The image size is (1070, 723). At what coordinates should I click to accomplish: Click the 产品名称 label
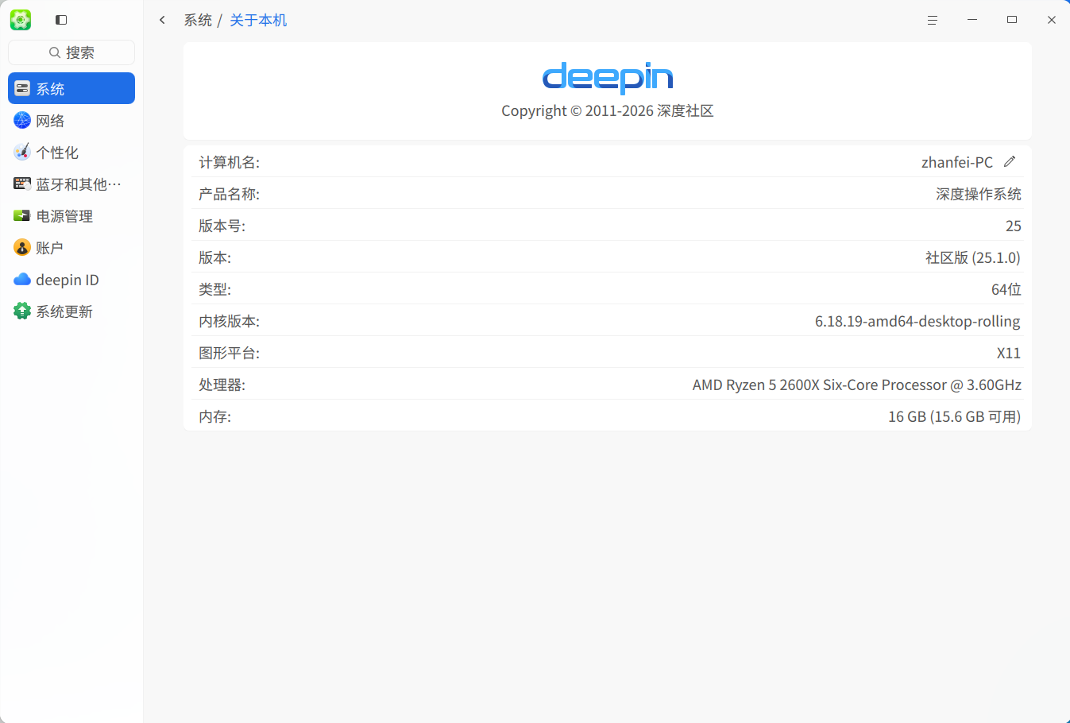229,194
